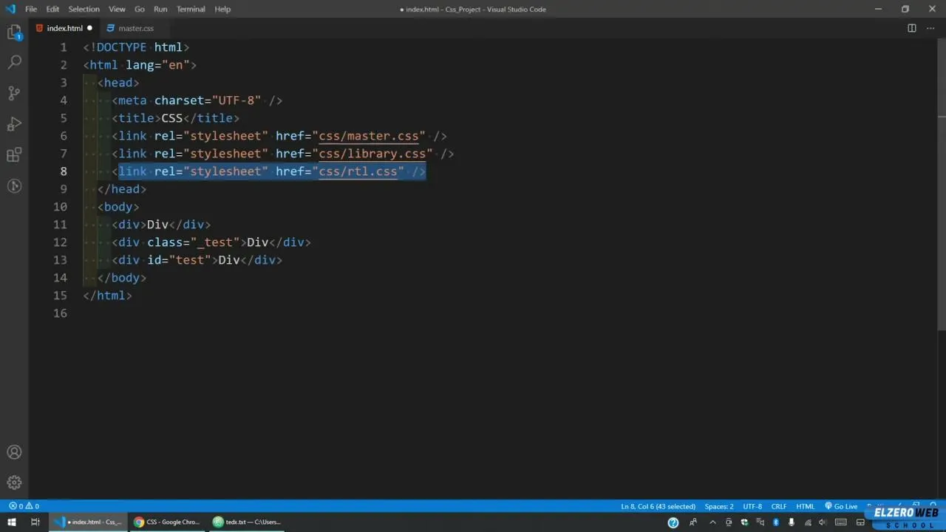
Task: Open the Go menu
Action: pyautogui.click(x=140, y=9)
